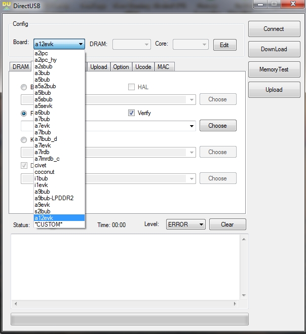Tick the HAL checkbox
The height and width of the screenshot is (334, 306).
131,87
